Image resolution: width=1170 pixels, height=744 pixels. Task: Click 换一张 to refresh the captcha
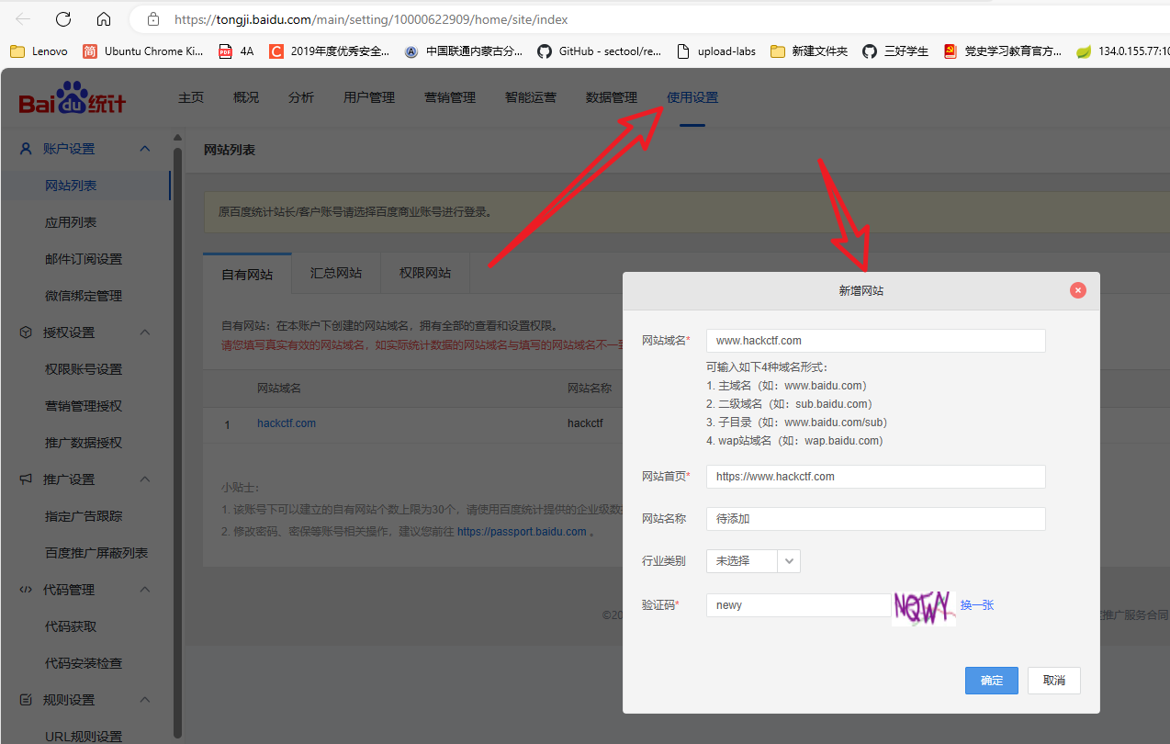point(977,605)
